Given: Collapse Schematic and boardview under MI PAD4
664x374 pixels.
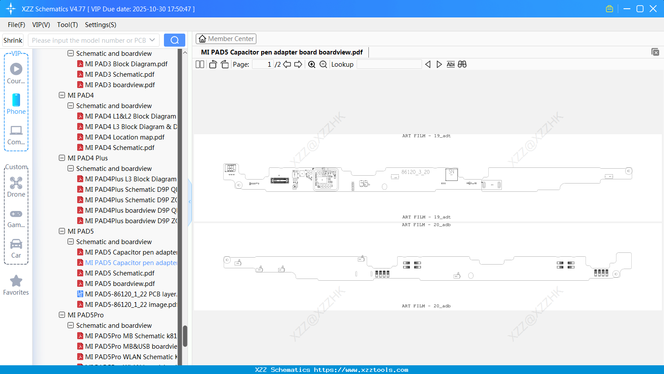Looking at the screenshot, I should coord(71,105).
